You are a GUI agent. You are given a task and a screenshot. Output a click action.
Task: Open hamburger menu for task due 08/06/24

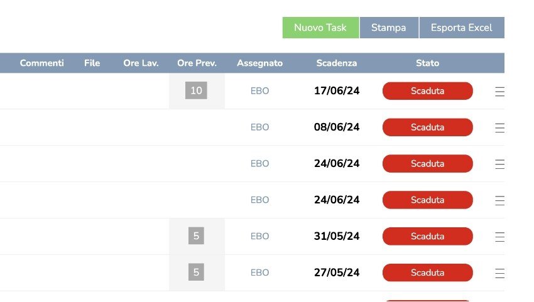click(x=499, y=128)
